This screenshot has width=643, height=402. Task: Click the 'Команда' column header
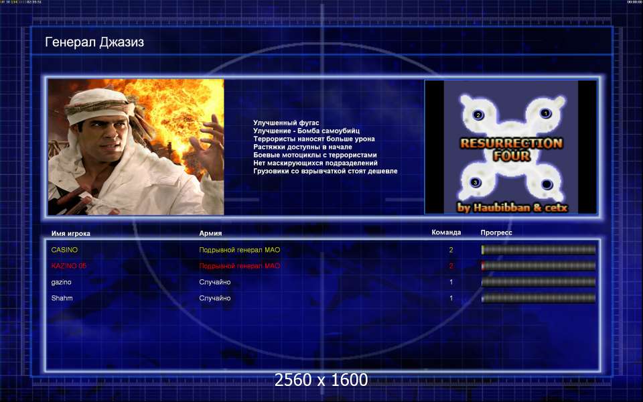[x=446, y=232]
